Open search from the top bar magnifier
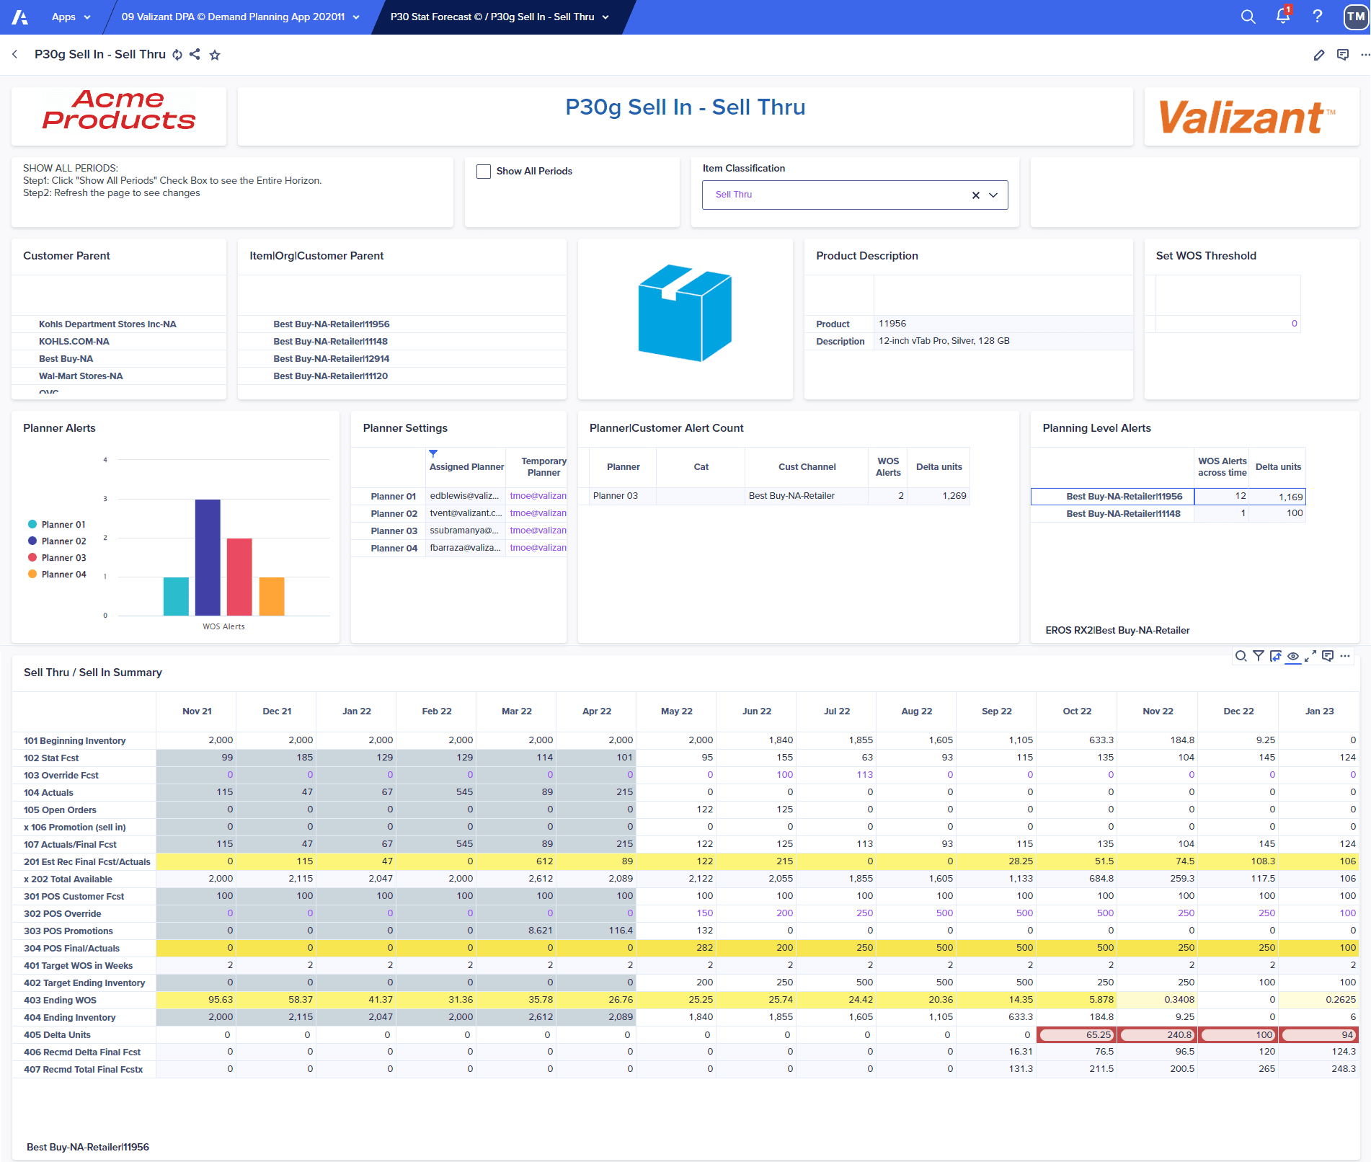Screen dimensions: 1371x1162 click(x=1248, y=17)
